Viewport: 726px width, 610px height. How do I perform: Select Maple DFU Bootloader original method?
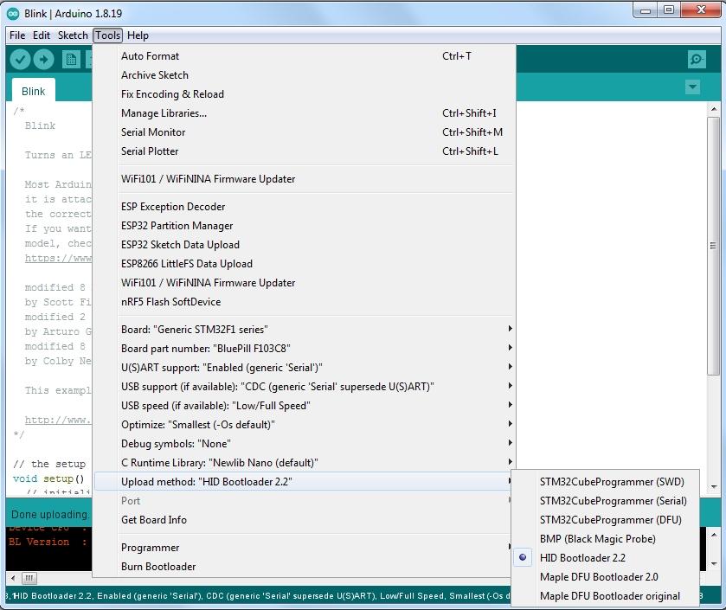[606, 596]
